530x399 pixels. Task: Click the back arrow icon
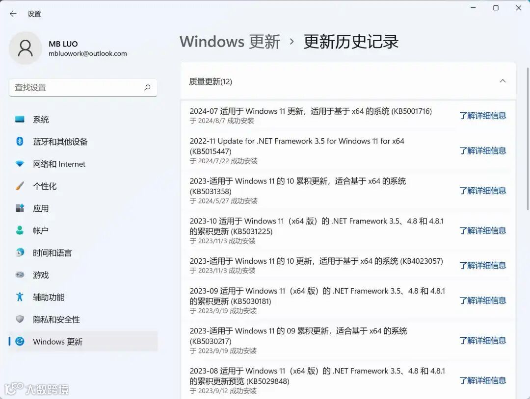click(x=13, y=14)
